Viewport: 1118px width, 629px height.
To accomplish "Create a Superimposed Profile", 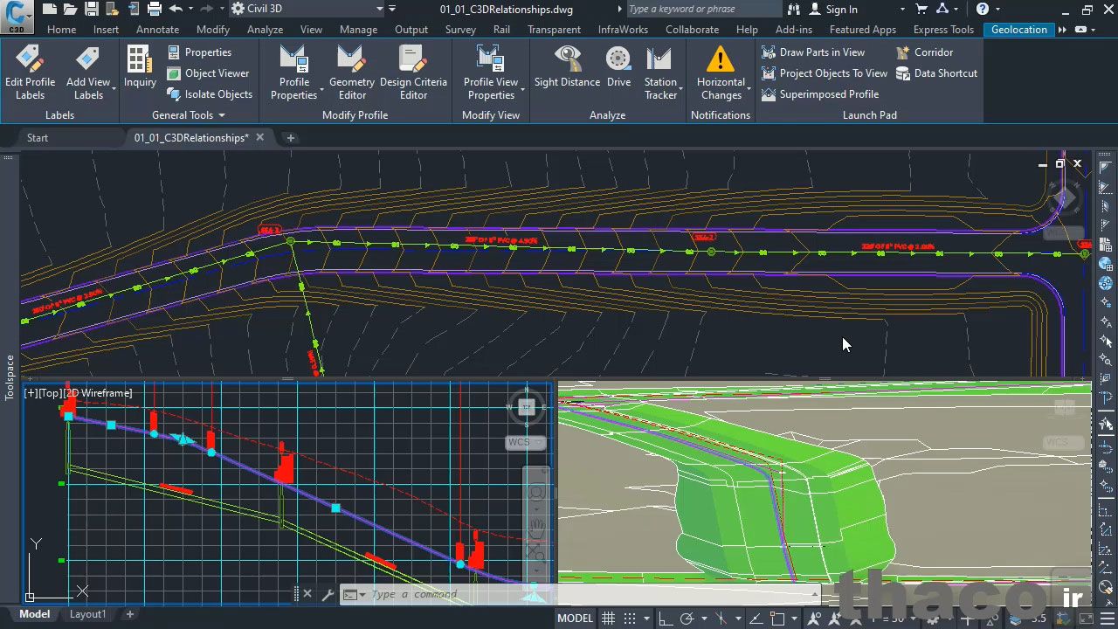I will click(820, 94).
